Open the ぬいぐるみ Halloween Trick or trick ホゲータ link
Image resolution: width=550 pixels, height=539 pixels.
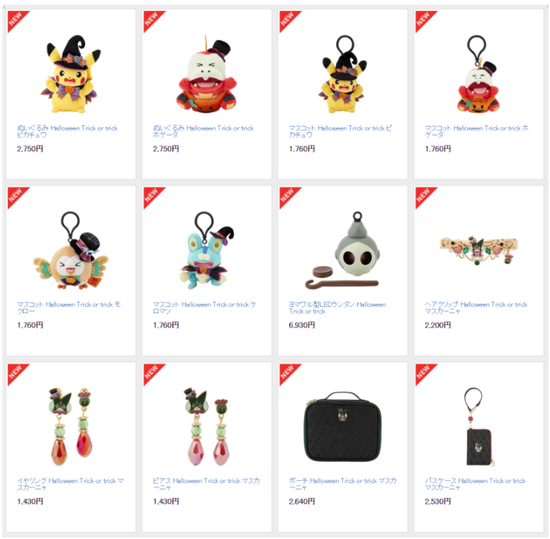point(203,131)
